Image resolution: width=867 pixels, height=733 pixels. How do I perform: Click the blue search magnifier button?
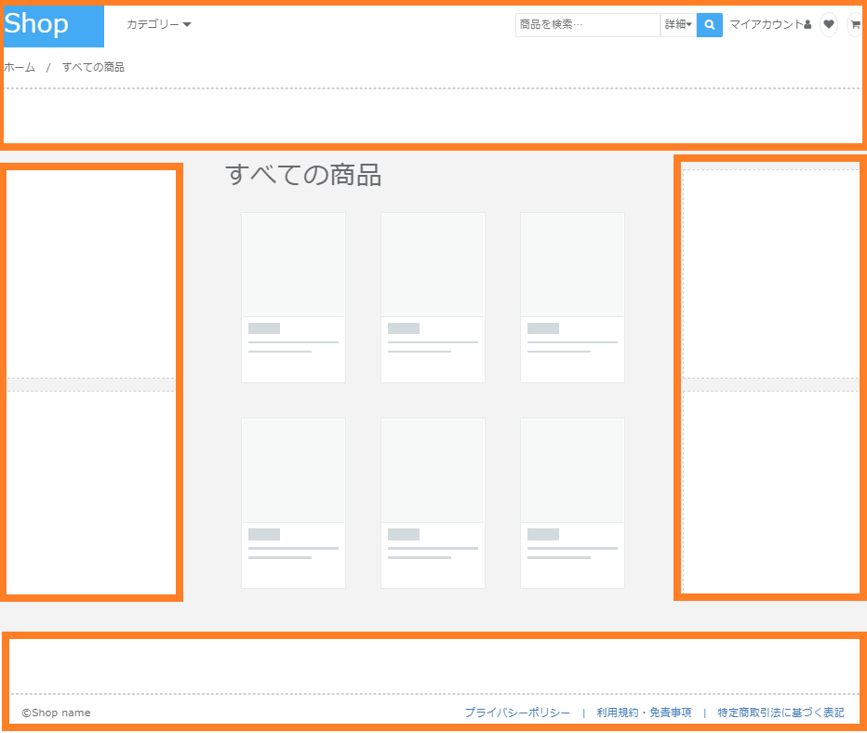[x=709, y=25]
